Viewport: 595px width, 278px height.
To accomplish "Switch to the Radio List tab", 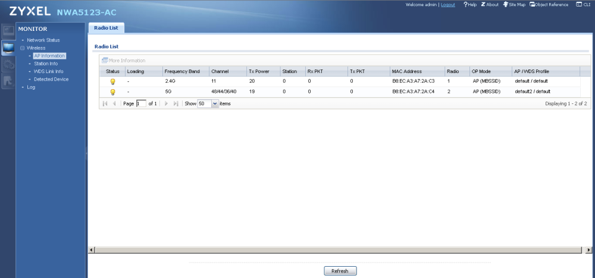I will [106, 28].
